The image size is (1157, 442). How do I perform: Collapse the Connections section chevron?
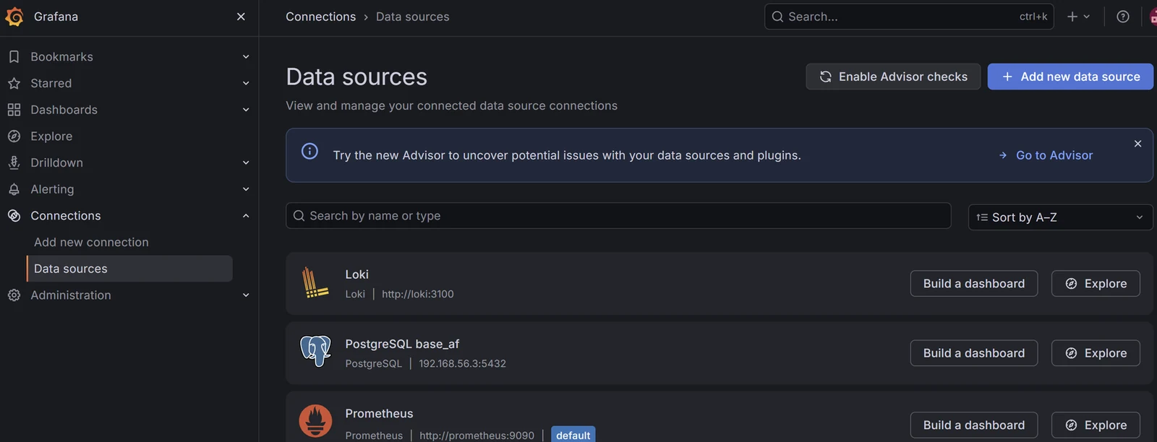246,215
